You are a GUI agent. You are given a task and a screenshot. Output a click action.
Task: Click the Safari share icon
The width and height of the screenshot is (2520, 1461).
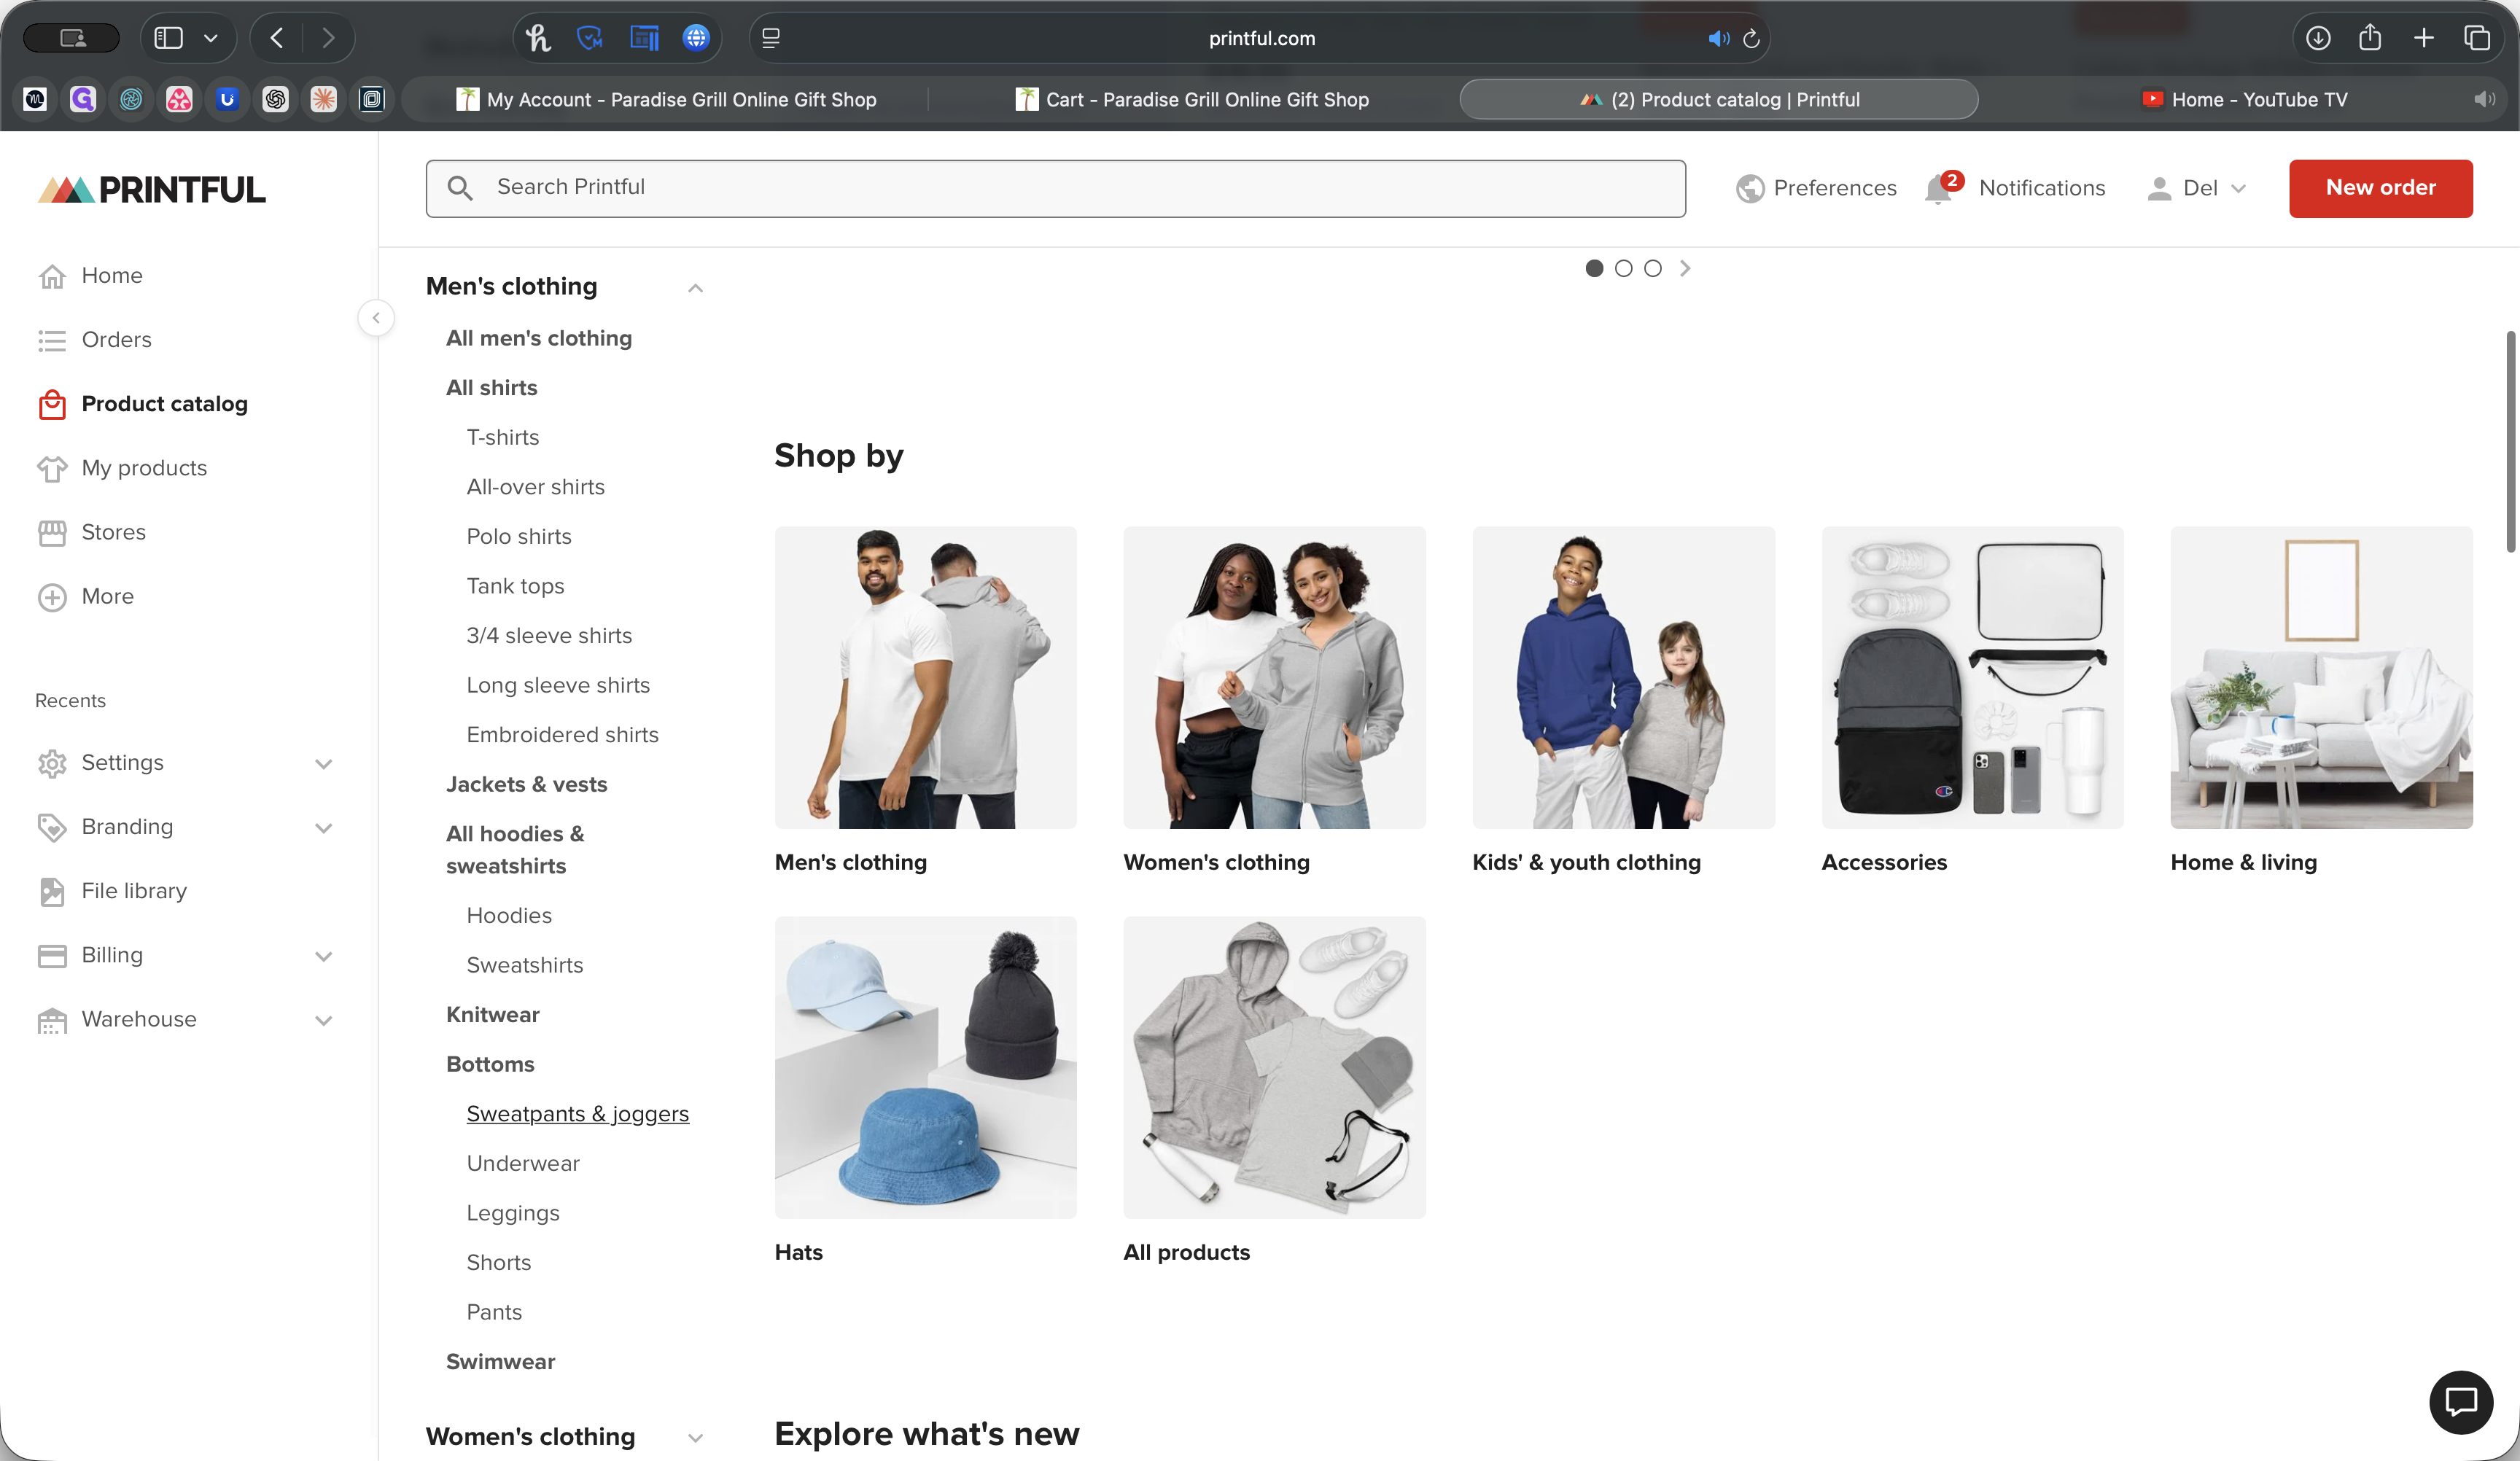click(x=2370, y=38)
